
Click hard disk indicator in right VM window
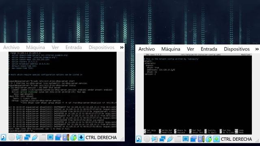pyautogui.click(x=139, y=139)
